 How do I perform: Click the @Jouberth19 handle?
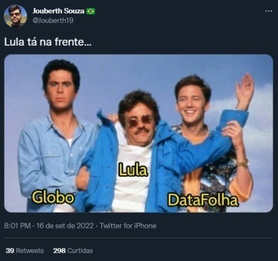(53, 20)
